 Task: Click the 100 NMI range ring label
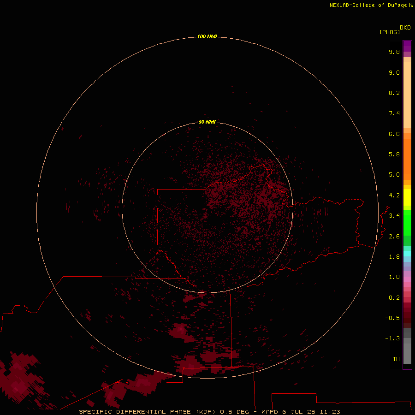207,36
